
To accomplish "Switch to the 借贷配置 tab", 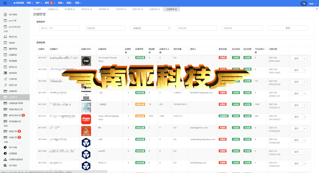I will (x=68, y=9).
